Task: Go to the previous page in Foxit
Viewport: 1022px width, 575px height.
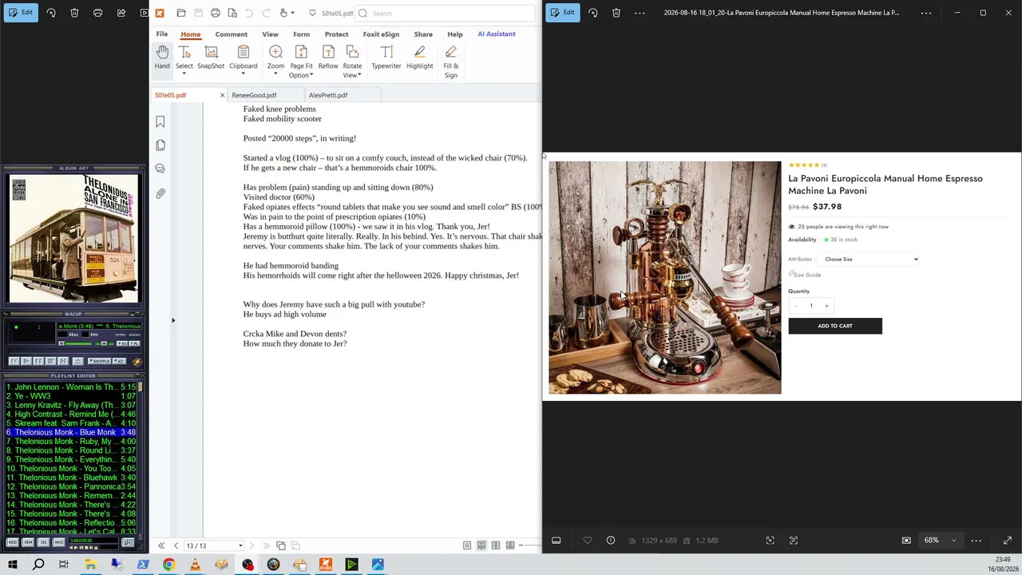Action: 176,545
